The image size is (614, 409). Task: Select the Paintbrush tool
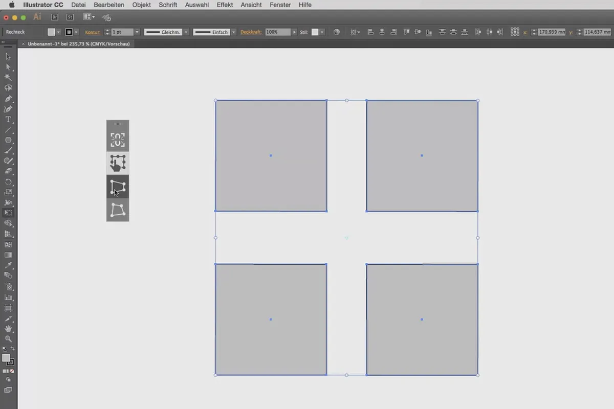tap(8, 150)
